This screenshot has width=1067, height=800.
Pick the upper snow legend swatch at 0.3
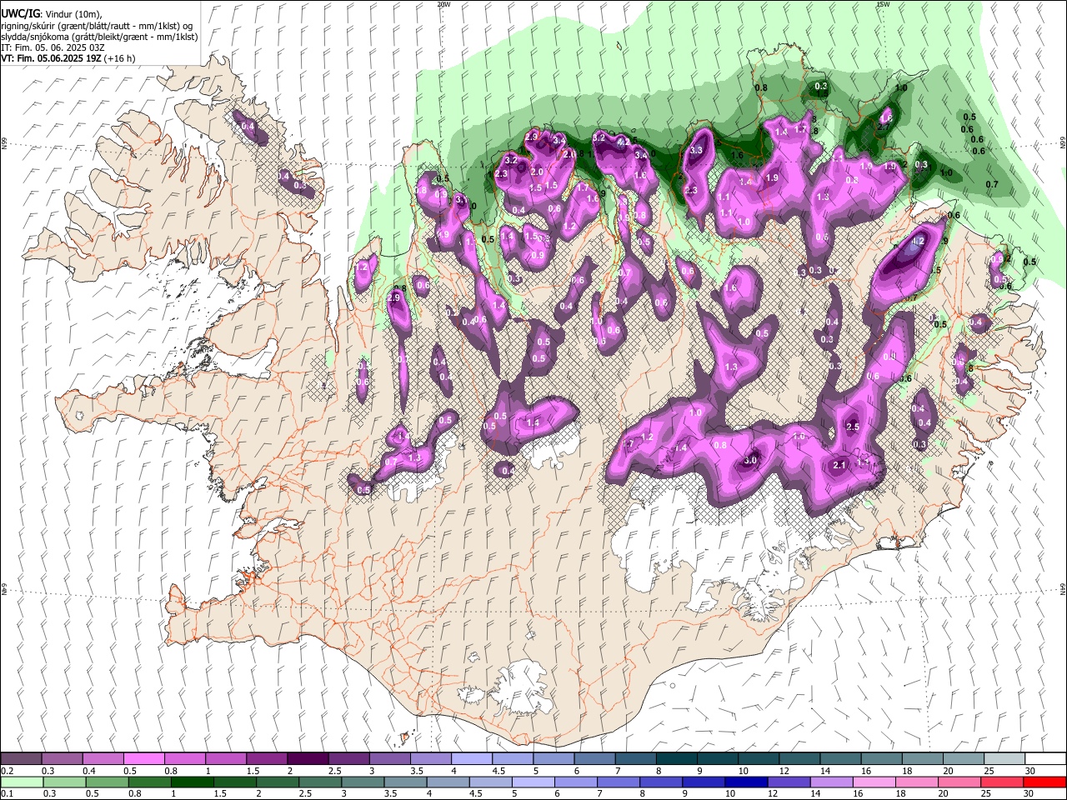(62, 759)
